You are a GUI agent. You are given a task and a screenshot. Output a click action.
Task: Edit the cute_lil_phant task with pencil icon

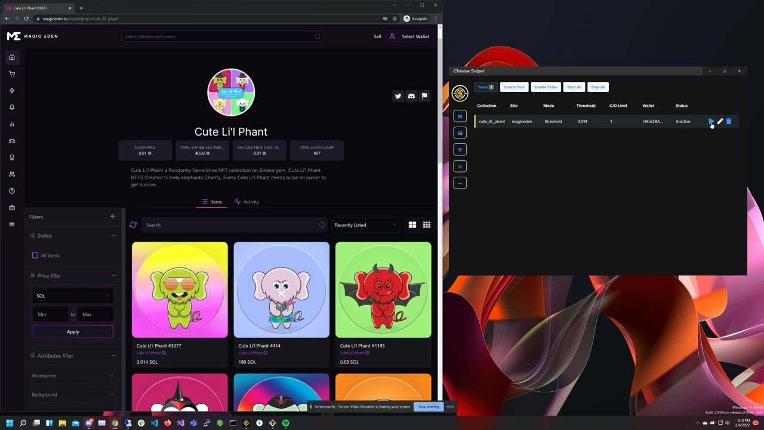(720, 121)
